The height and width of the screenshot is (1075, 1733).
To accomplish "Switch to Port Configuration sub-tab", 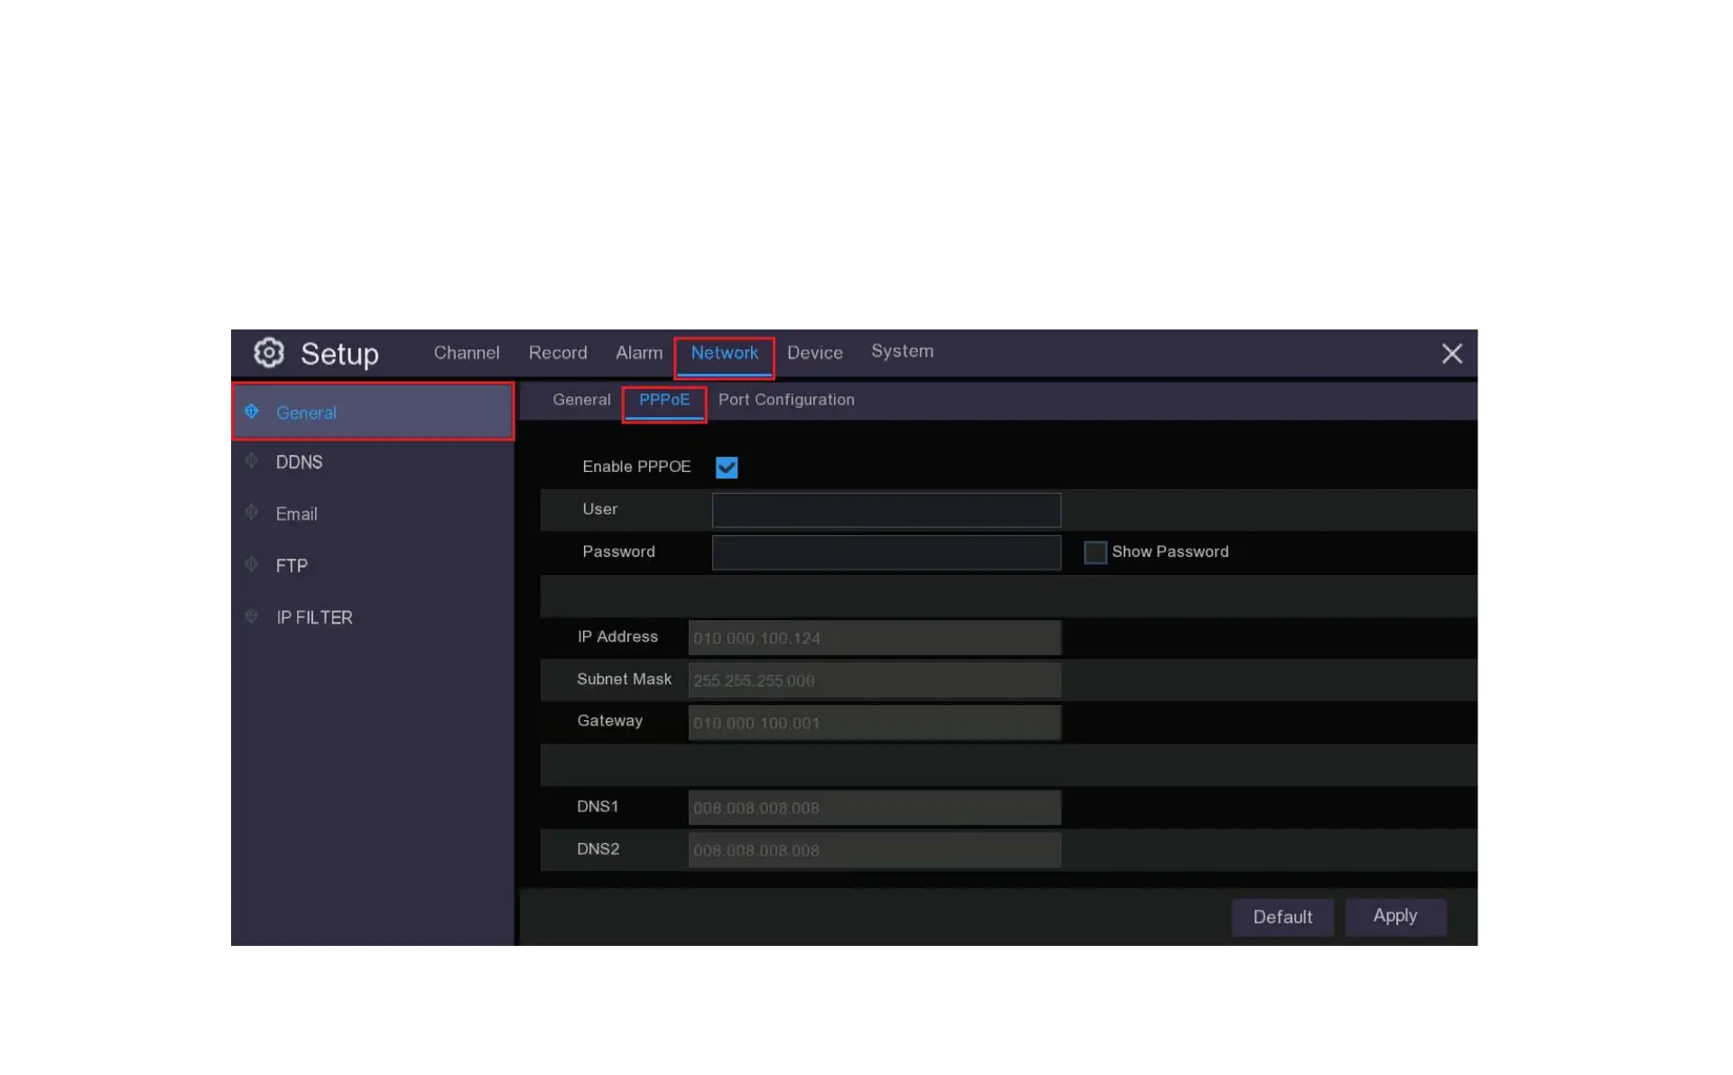I will tap(785, 400).
